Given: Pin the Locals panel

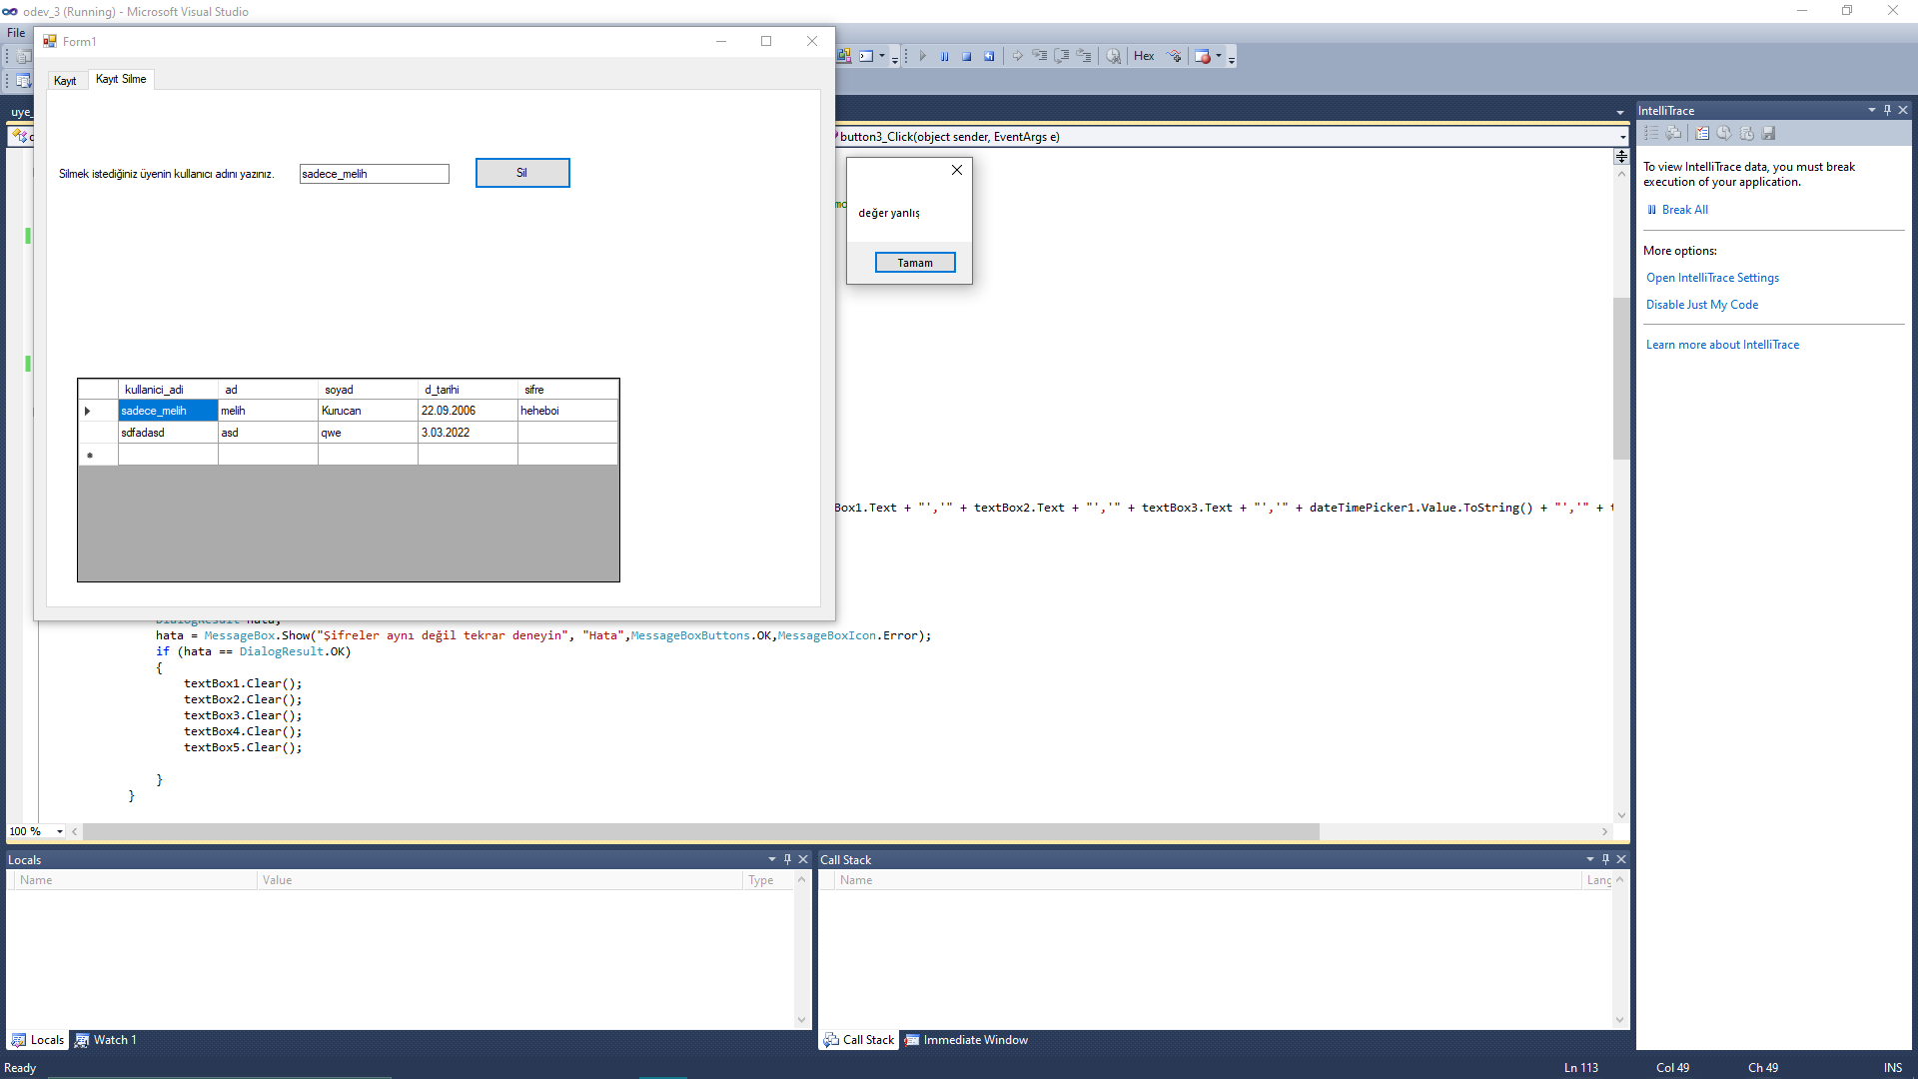Looking at the screenshot, I should click(787, 859).
